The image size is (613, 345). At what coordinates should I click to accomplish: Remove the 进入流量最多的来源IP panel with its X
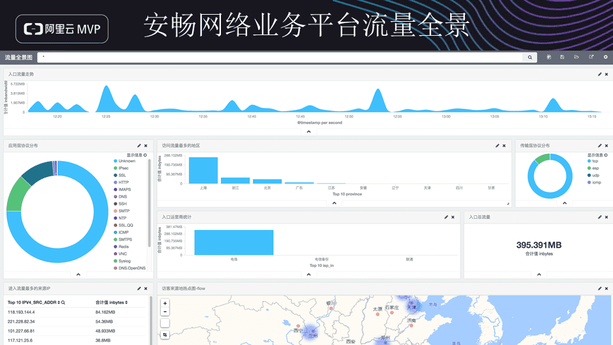click(146, 288)
